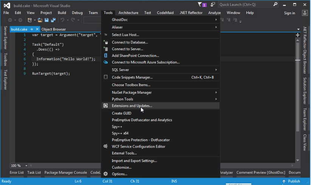Viewport: 311px width, 185px height.
Task: Choose Extensions and Updates menu entry
Action: coord(161,106)
